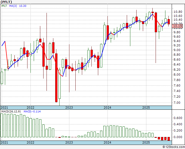Click the PFLT legend label
Viewport: 185px width, 149px height.
(4, 6)
